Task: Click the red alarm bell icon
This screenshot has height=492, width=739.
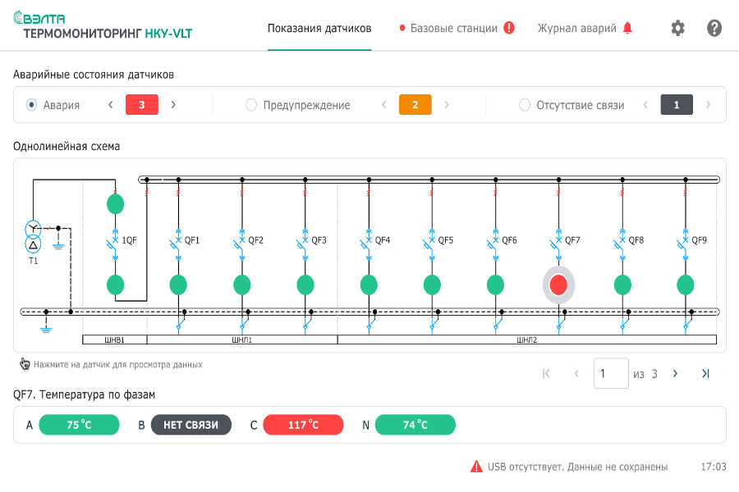Action: point(628,28)
